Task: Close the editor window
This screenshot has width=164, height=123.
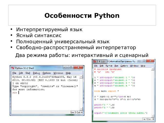Action: pos(150,61)
